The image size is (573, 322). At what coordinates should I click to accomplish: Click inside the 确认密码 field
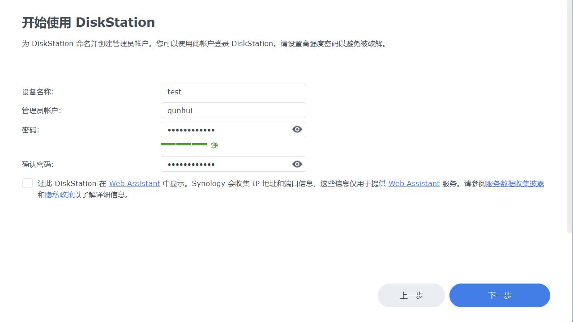(224, 164)
